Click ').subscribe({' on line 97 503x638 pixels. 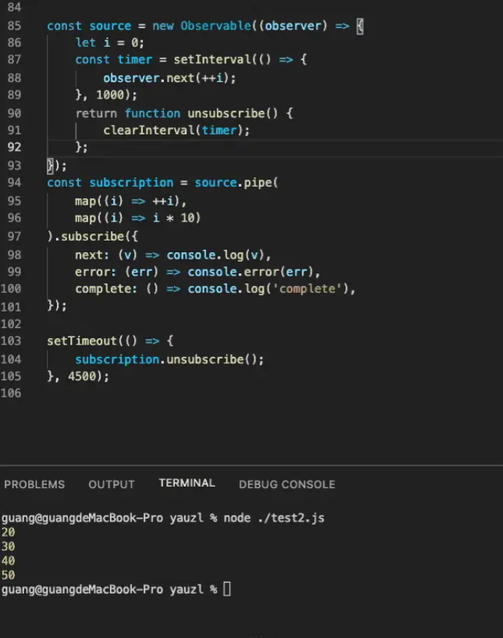pyautogui.click(x=93, y=237)
